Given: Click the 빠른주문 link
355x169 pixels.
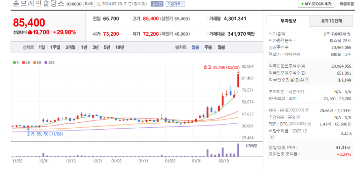Looking at the screenshot, I should pos(347,4).
